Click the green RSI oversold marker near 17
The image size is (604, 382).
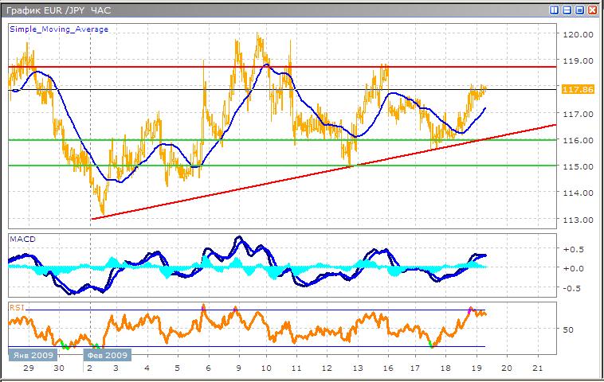pyautogui.click(x=432, y=344)
